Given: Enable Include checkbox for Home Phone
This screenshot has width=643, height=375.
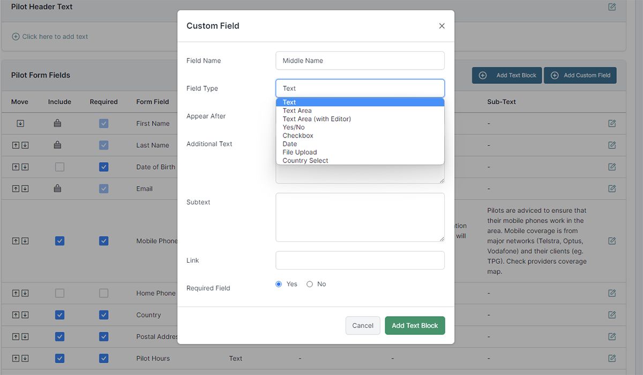Looking at the screenshot, I should [59, 293].
